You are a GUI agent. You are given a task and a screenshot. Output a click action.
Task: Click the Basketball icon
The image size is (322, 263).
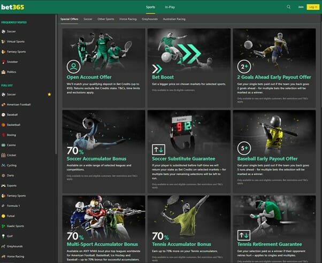[x=3, y=125]
